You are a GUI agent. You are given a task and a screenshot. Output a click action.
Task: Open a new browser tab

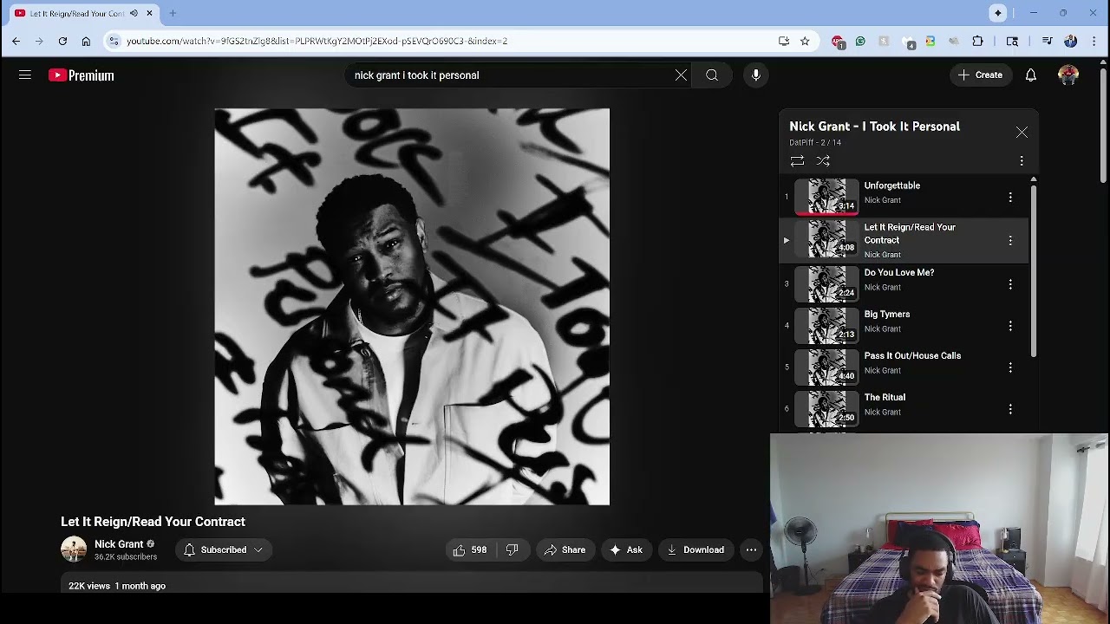point(173,13)
